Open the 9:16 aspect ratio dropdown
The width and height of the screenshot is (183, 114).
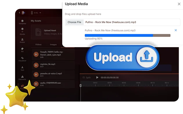click(x=36, y=13)
